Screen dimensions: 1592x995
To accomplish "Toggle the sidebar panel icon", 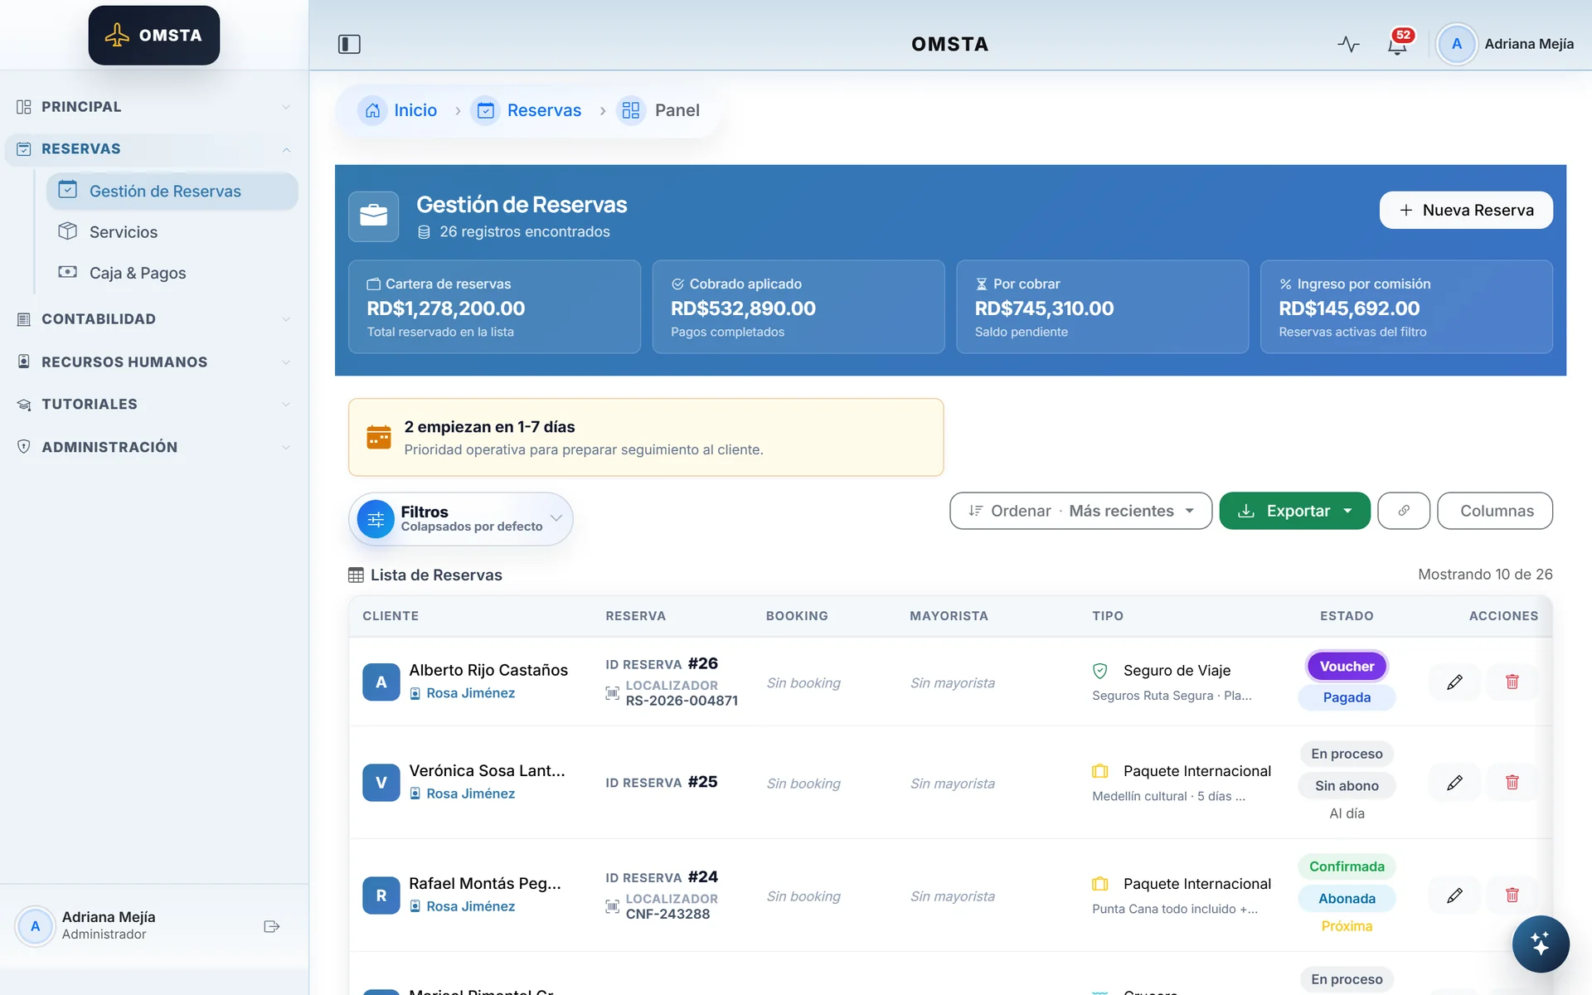I will [x=349, y=44].
